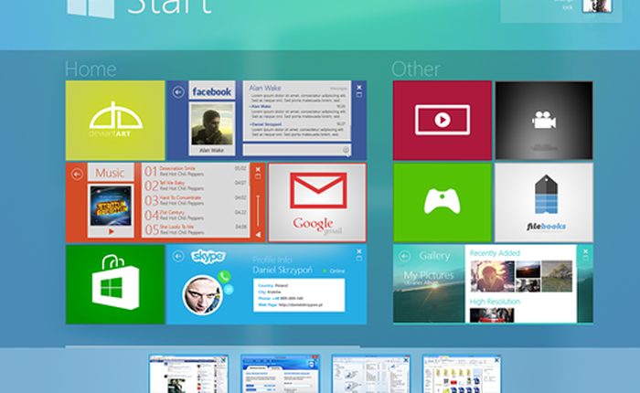Screen dimensions: 640x393
Task: Click the Home group heading
Action: pyautogui.click(x=91, y=69)
